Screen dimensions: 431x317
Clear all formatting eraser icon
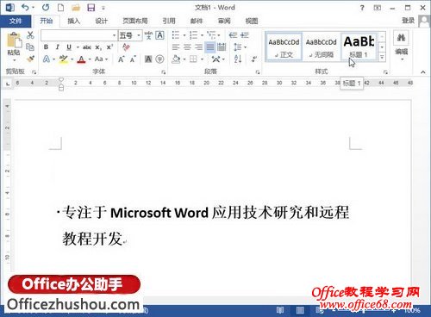coord(126,47)
